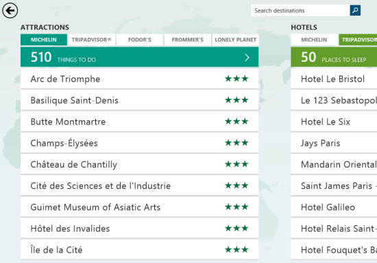Select Château de Chantilly list entry
Image resolution: width=377 pixels, height=263 pixels.
tap(139, 164)
